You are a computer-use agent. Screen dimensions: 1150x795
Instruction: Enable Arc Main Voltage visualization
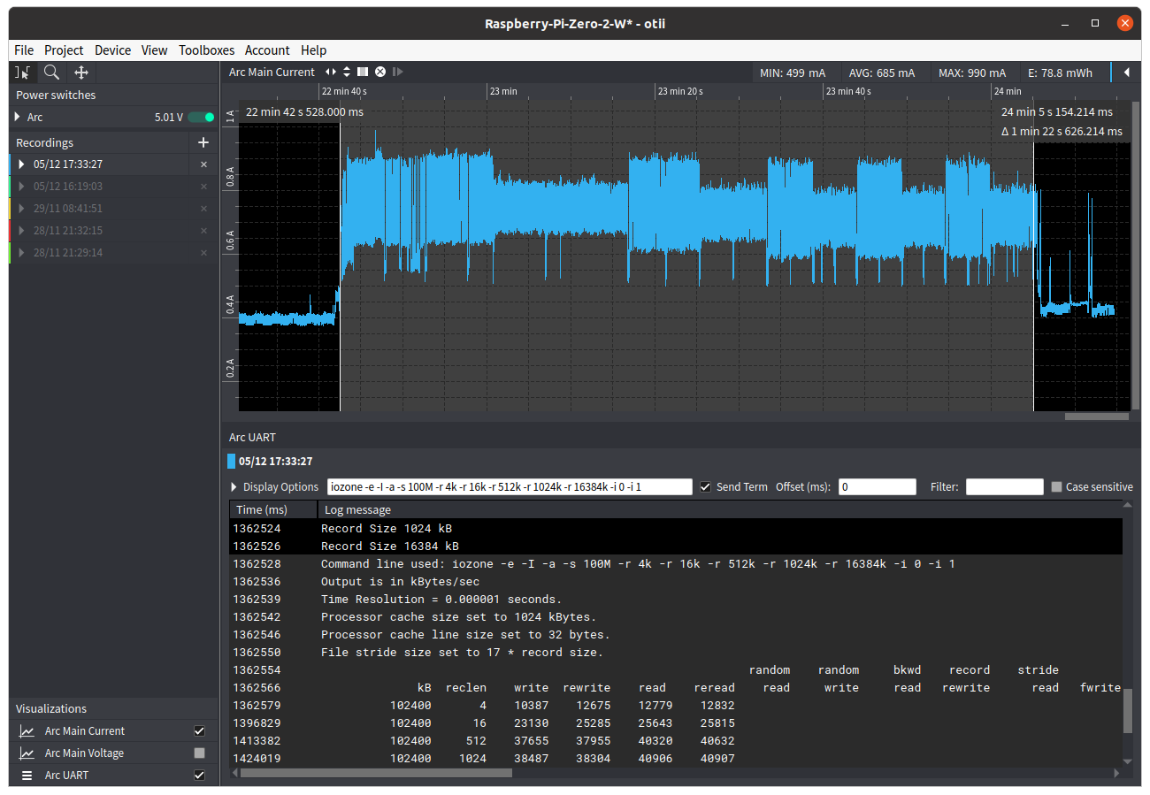[199, 753]
